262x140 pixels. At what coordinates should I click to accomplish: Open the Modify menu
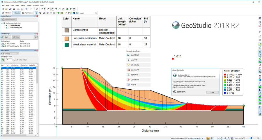tap(29, 6)
